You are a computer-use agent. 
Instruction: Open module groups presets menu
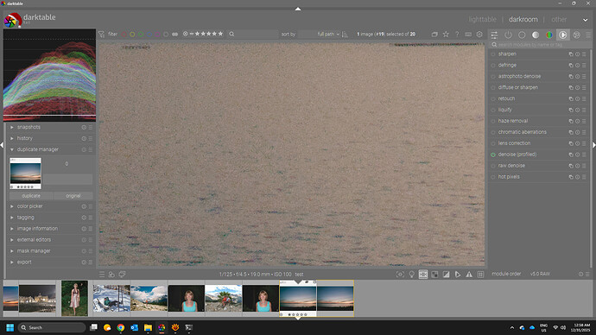point(588,35)
